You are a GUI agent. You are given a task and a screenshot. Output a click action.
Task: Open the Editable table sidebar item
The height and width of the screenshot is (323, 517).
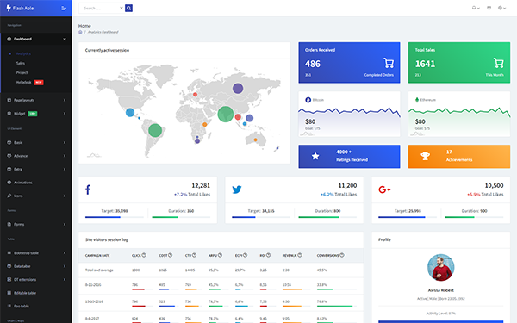coord(36,293)
